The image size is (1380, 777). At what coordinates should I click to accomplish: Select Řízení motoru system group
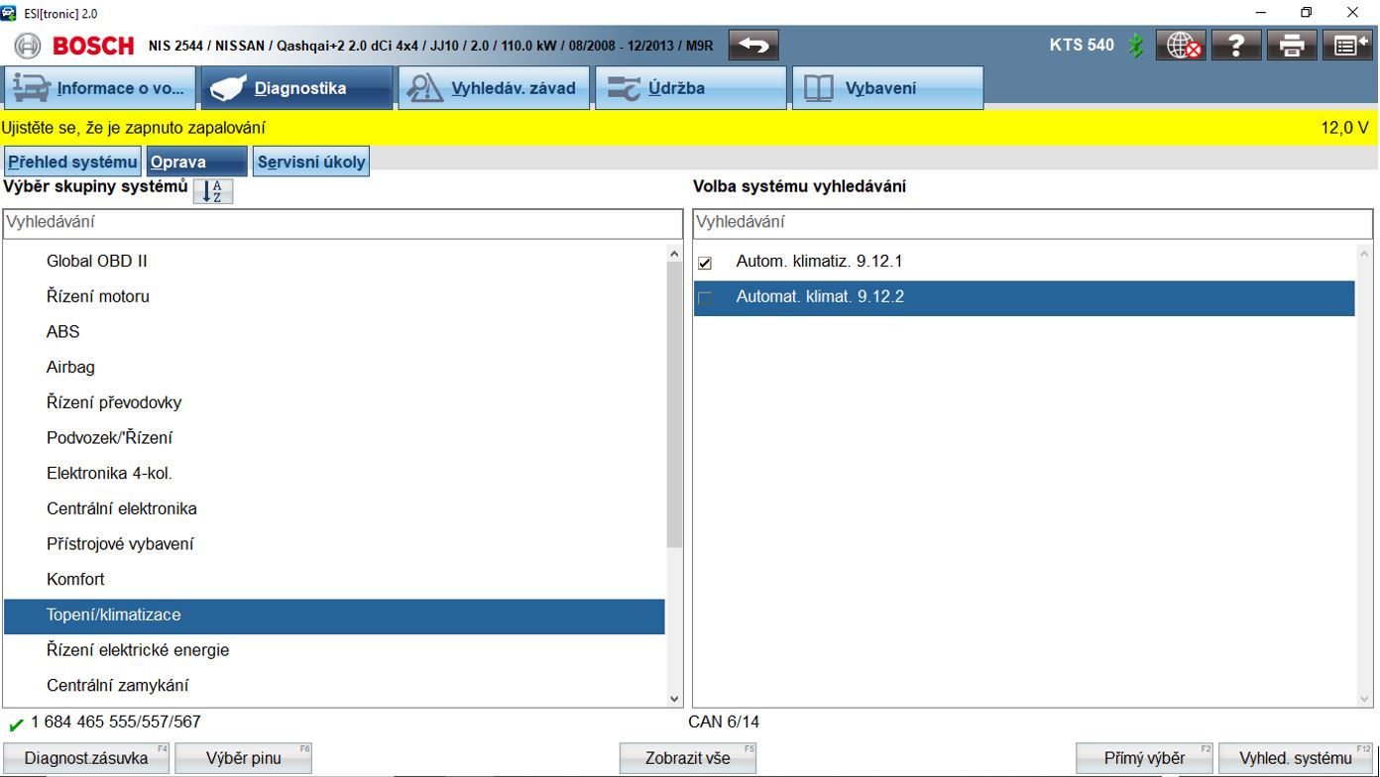(334, 296)
